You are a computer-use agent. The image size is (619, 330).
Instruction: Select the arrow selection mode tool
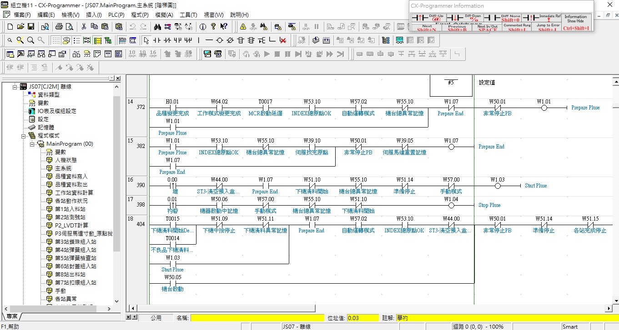click(146, 40)
